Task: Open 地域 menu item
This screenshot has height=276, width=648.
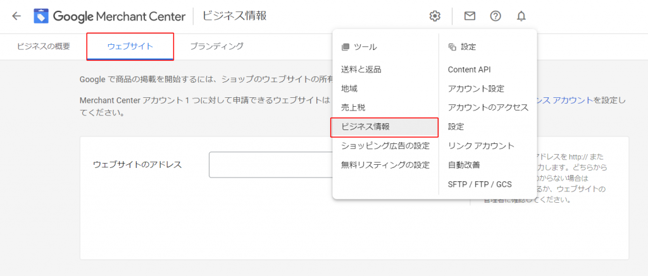Action: (349, 88)
